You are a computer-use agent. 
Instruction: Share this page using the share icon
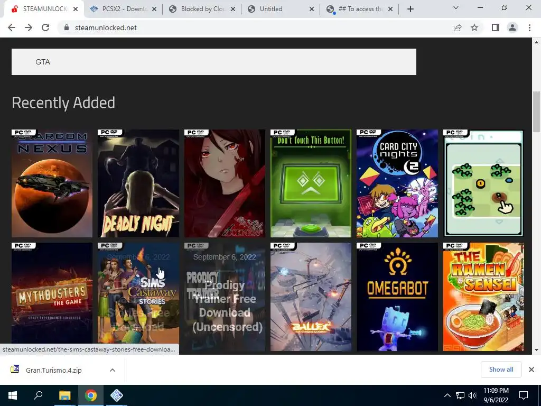[x=458, y=27]
